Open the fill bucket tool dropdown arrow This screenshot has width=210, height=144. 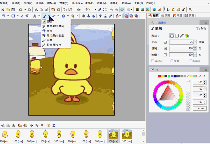pyautogui.click(x=77, y=16)
